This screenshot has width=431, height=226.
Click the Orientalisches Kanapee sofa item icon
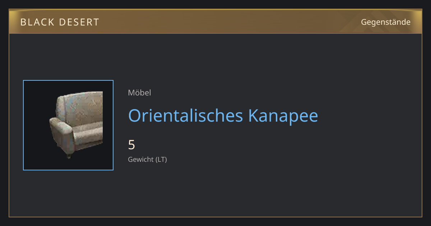click(x=68, y=125)
